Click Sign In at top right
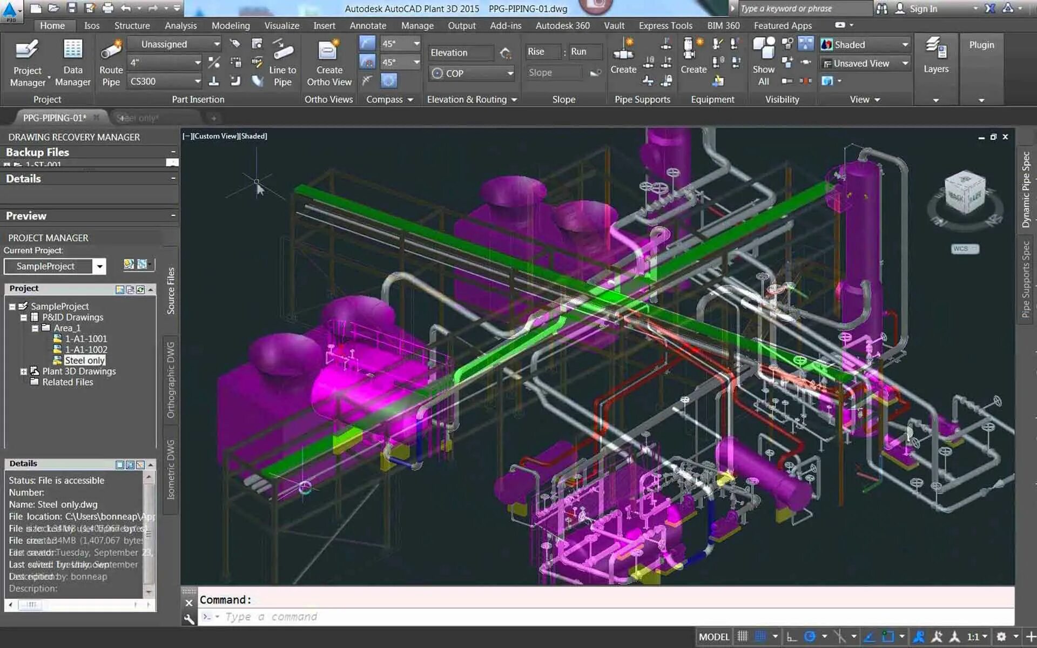 922,9
